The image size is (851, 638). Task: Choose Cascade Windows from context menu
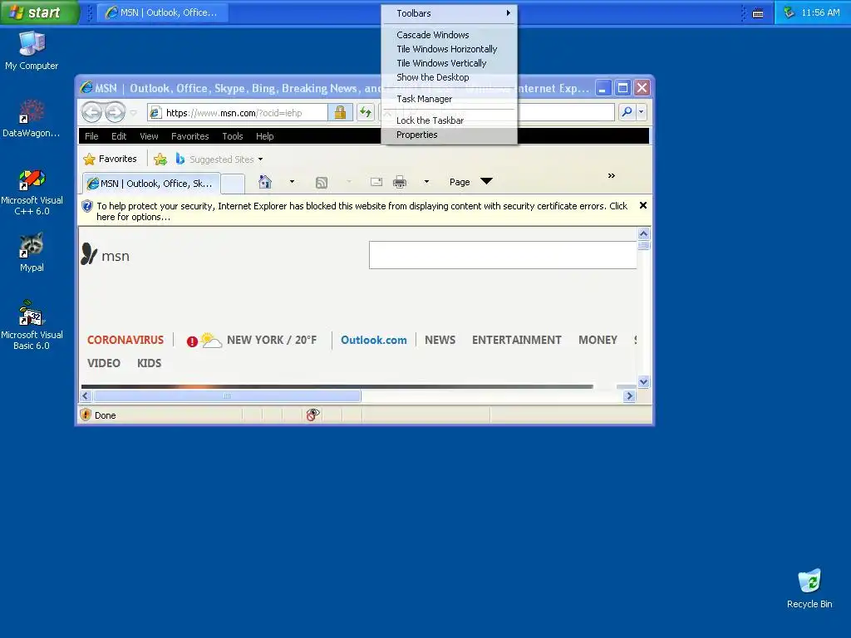pyautogui.click(x=450, y=35)
